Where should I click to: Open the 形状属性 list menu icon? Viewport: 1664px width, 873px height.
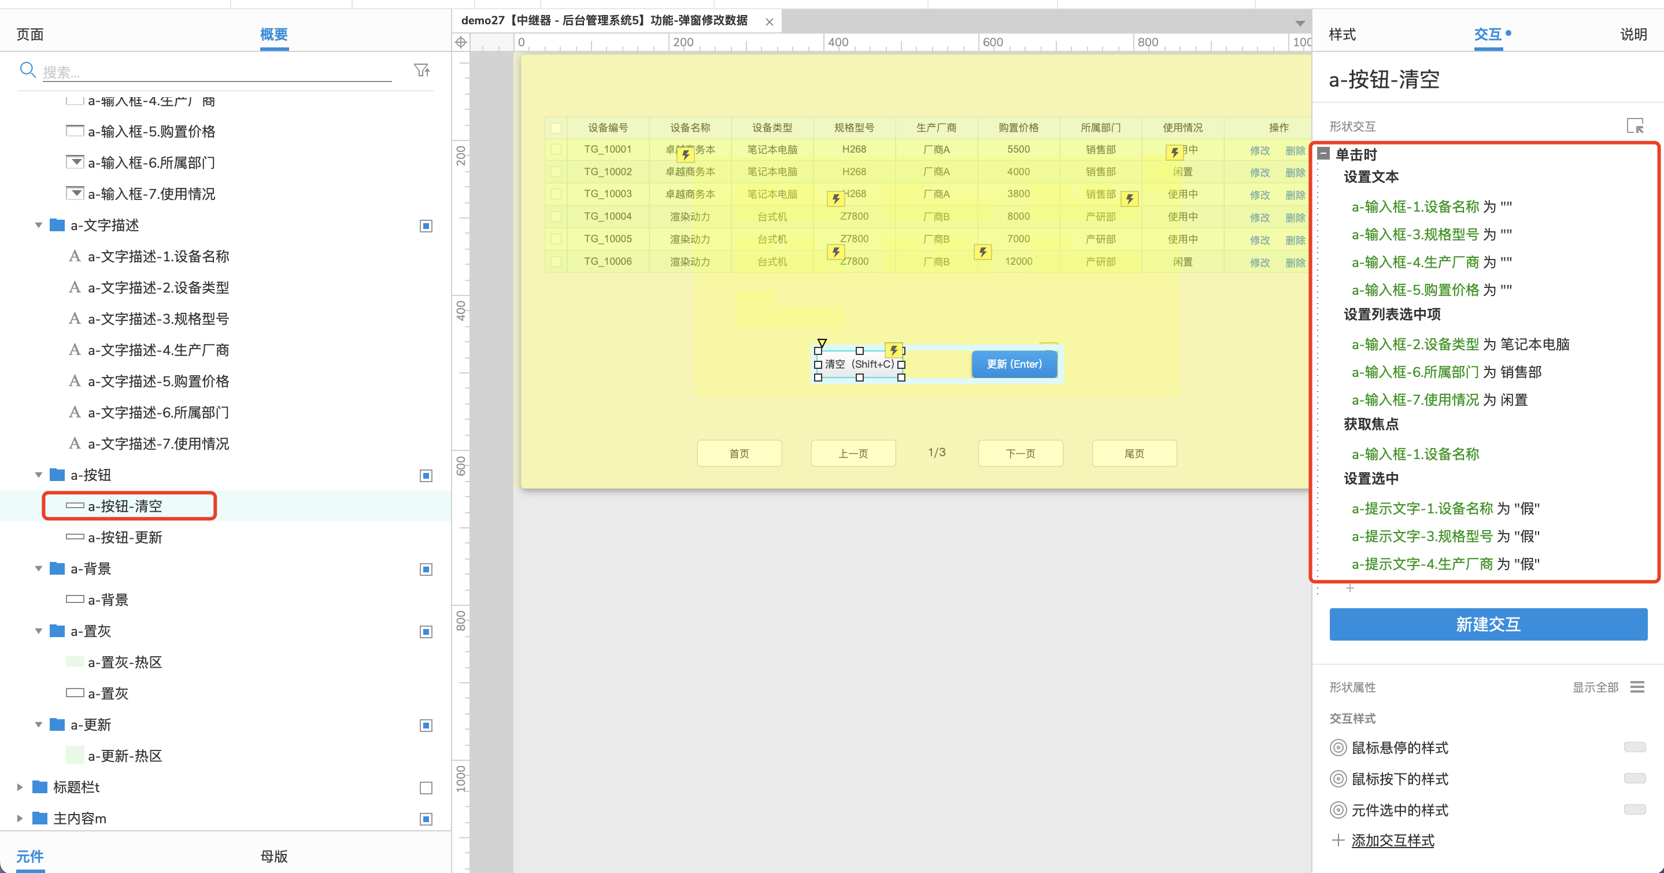(1637, 686)
